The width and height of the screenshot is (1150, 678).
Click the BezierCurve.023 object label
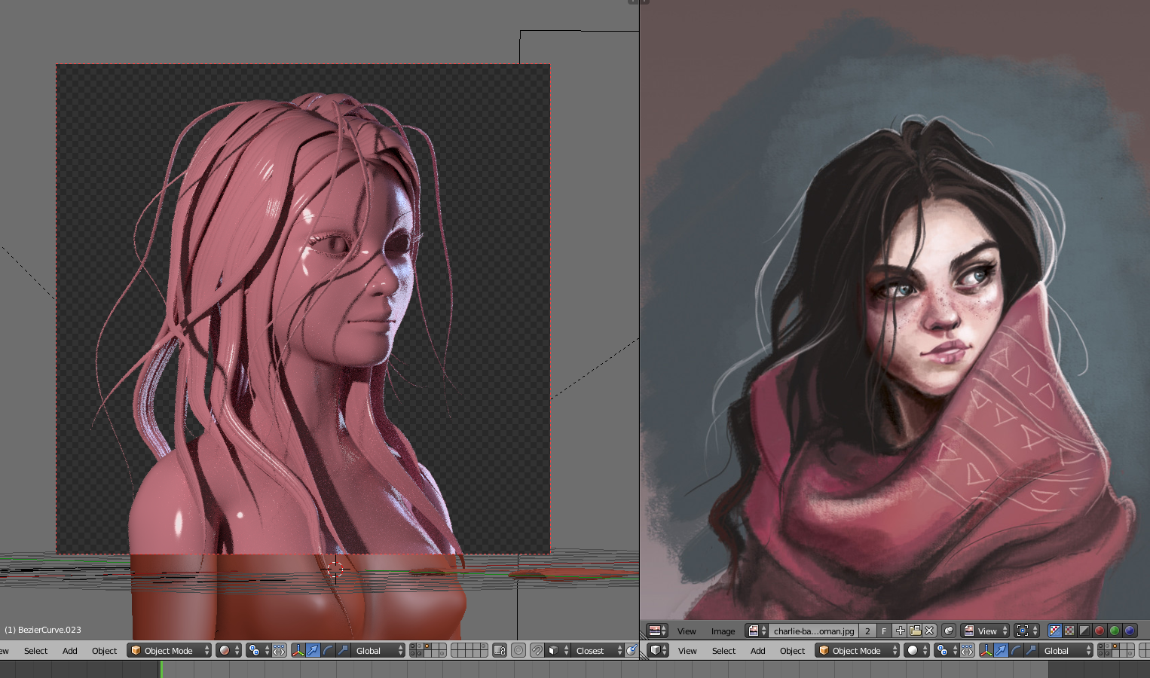coord(43,630)
